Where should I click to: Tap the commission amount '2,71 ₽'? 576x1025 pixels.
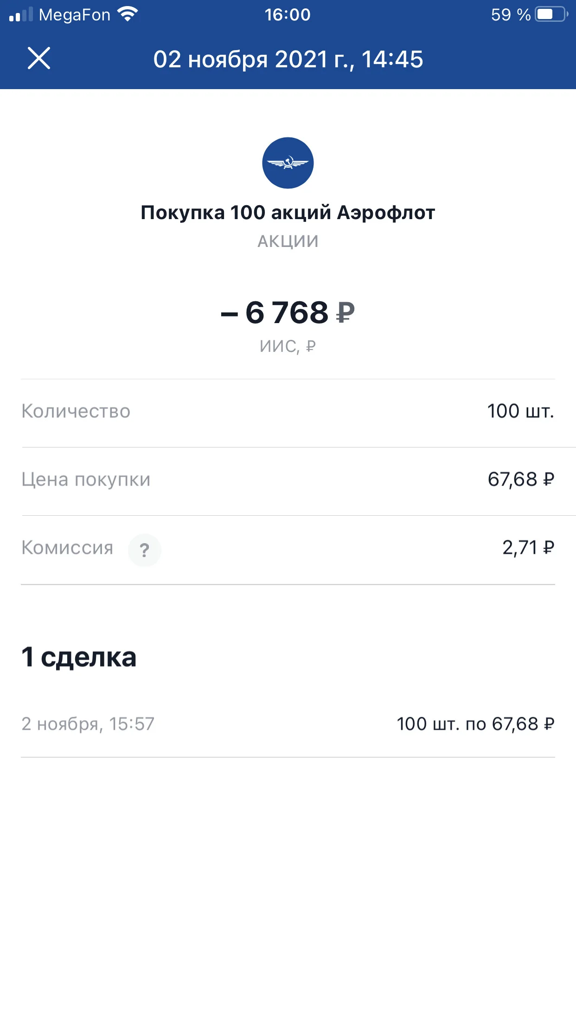pyautogui.click(x=529, y=548)
